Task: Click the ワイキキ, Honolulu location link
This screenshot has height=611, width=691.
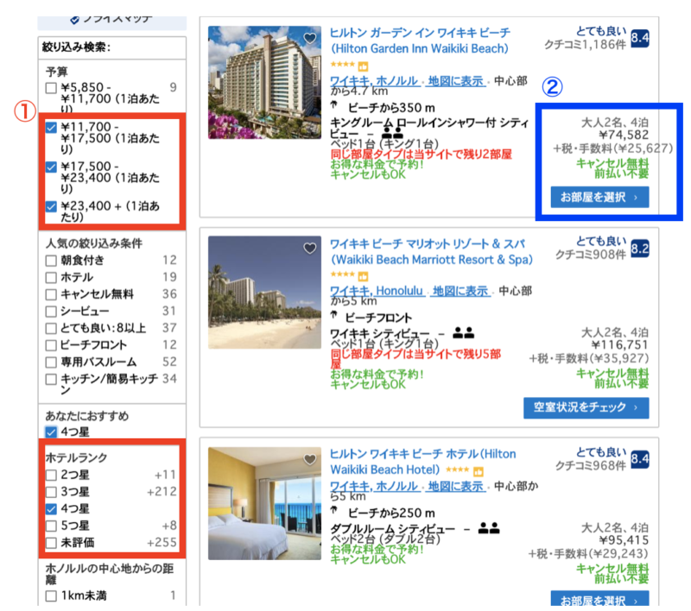Action: 377,291
